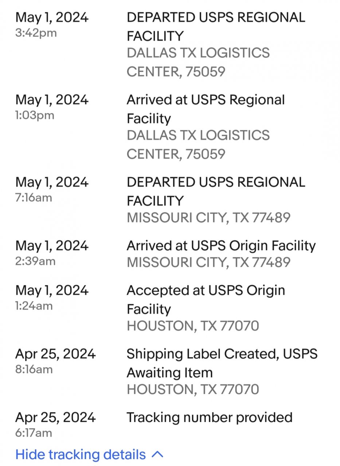Viewport: 340px width, 466px height.
Task: Click the 1:03pm timestamp
Action: click(35, 115)
